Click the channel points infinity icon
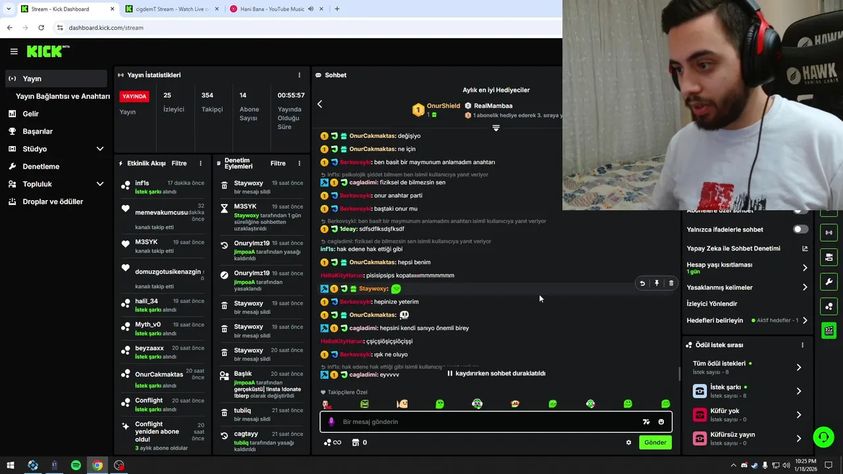 (x=333, y=442)
